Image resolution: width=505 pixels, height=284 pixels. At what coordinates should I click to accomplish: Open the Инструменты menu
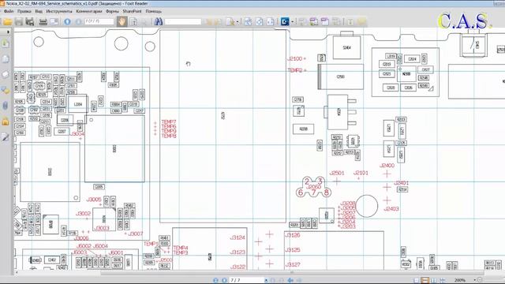59,11
